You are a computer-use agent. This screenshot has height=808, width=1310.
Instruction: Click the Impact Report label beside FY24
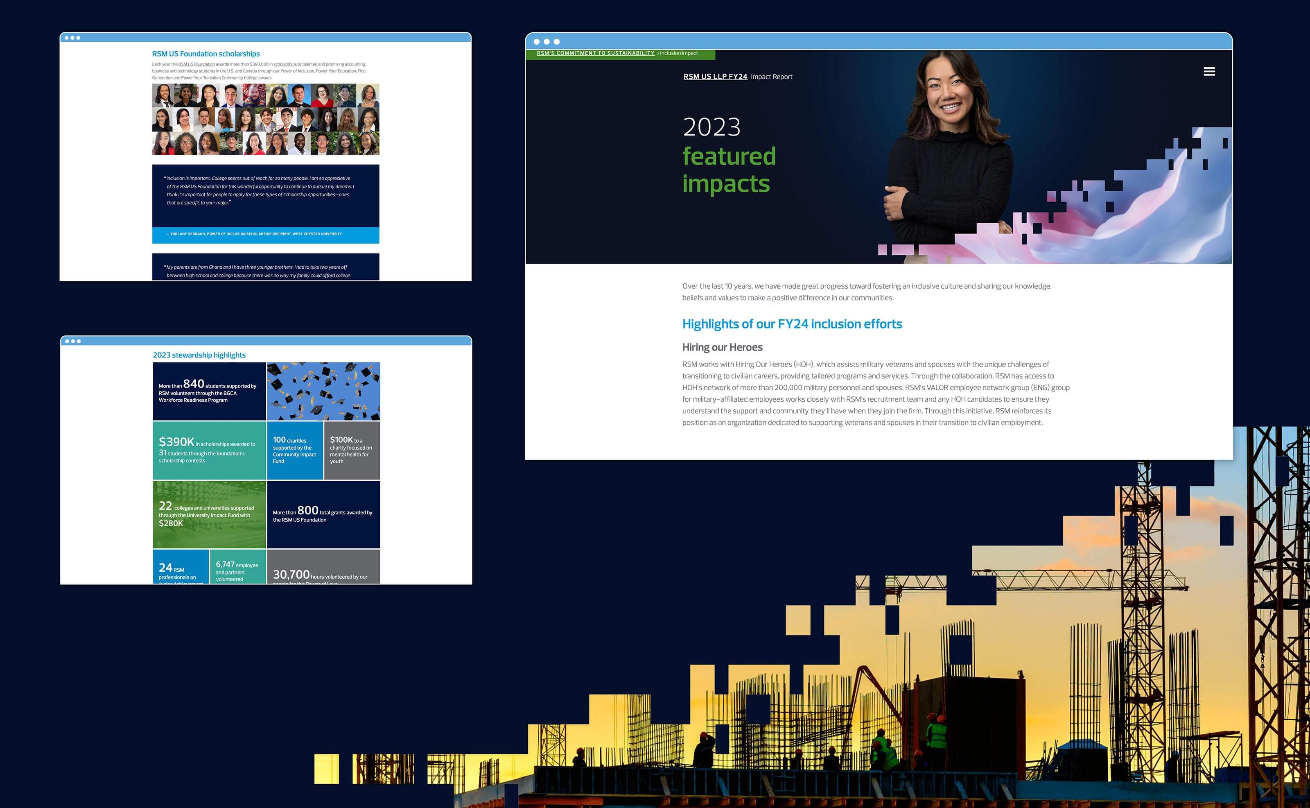coord(771,77)
